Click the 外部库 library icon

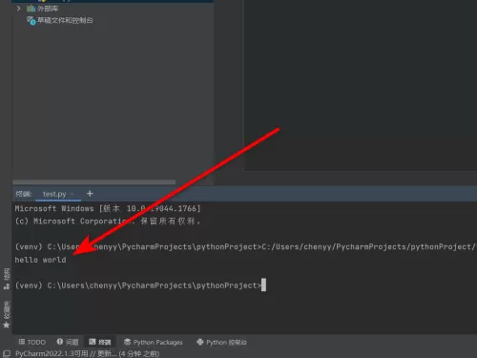(31, 9)
